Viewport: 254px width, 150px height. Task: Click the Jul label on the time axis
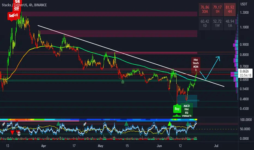click(216, 146)
